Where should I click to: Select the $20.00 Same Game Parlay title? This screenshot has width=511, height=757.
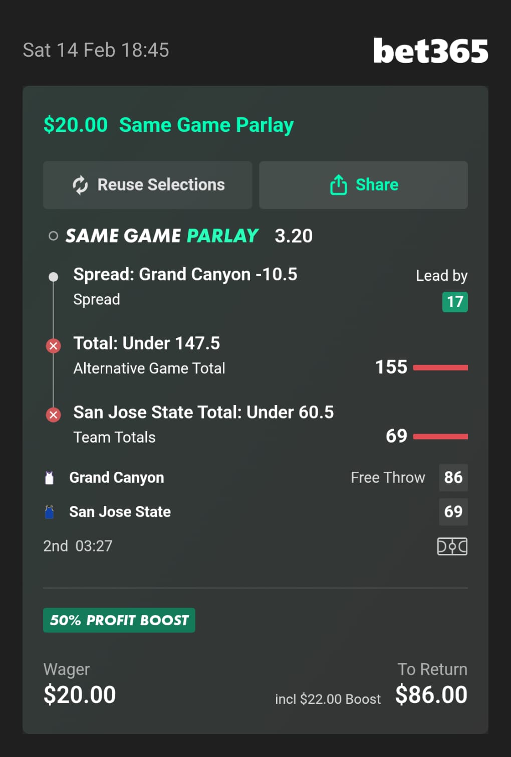click(x=168, y=125)
